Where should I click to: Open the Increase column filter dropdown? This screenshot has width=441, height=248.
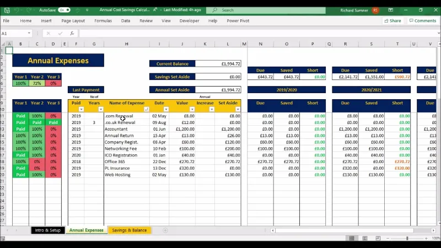(212, 109)
